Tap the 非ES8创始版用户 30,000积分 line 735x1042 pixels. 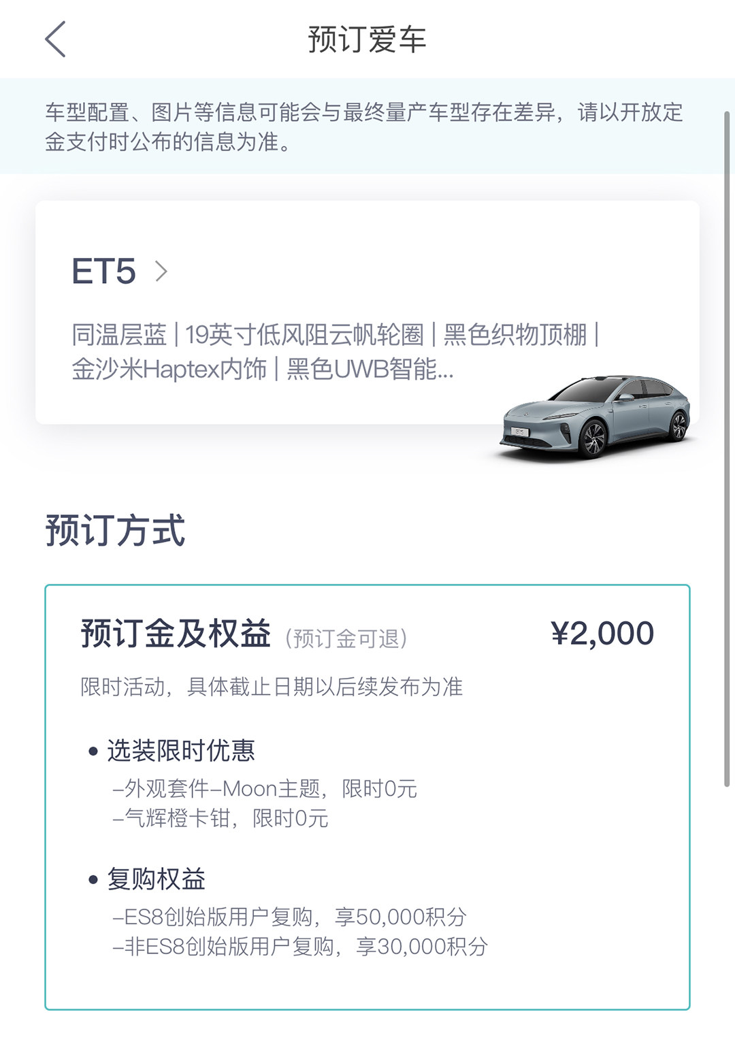300,947
